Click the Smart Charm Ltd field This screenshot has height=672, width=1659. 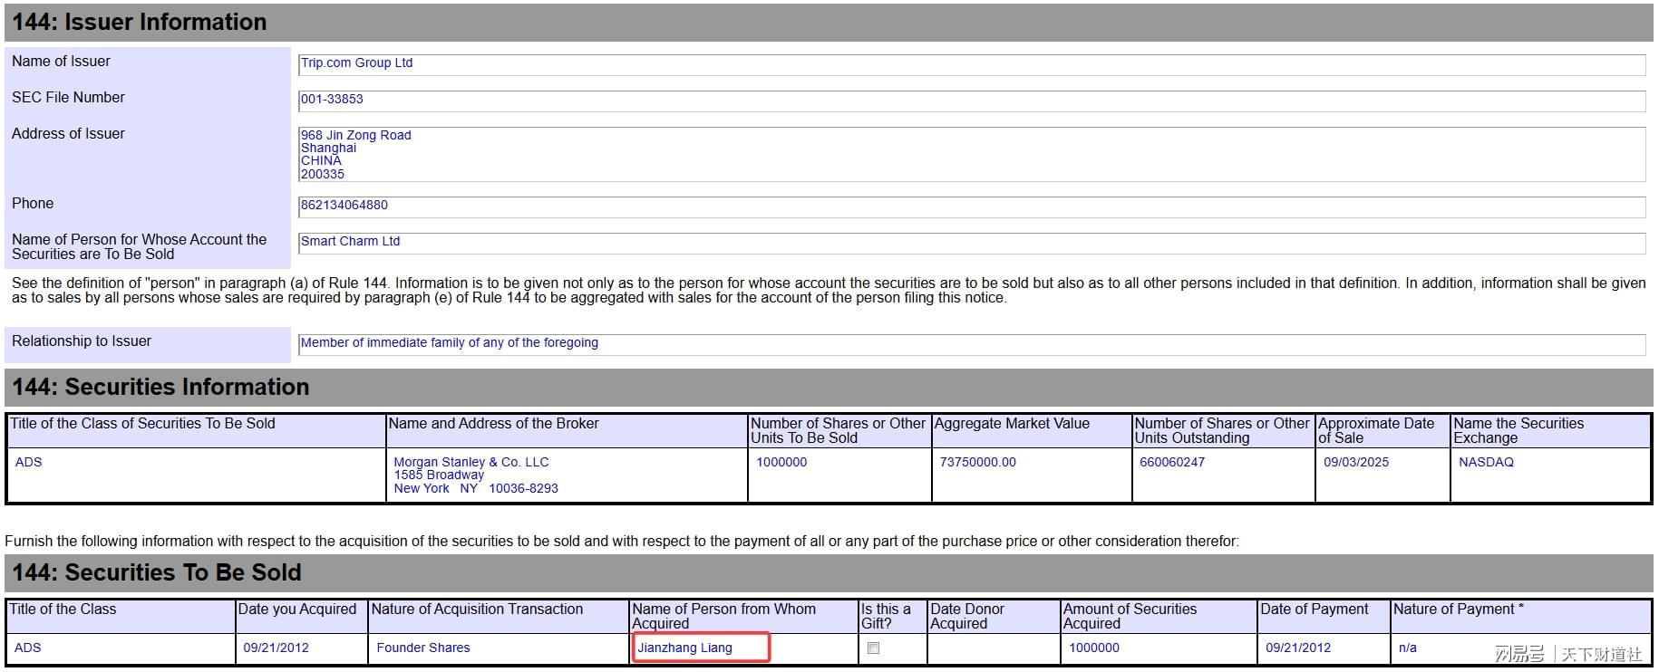click(971, 243)
